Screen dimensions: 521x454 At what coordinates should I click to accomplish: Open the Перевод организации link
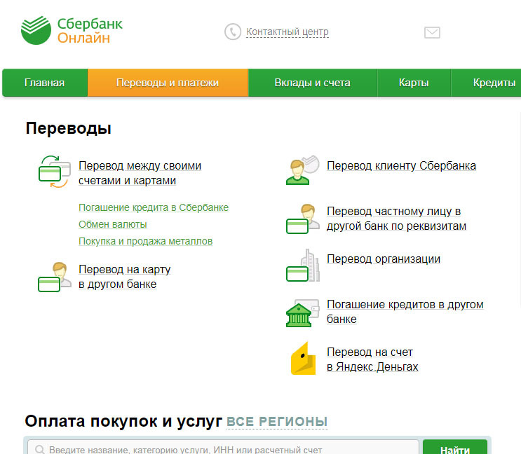(x=384, y=259)
